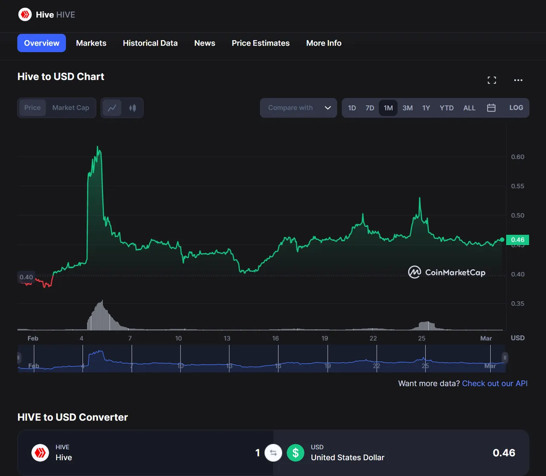Click the Hive logo icon in header
Viewport: 546px width, 476px height.
click(25, 15)
